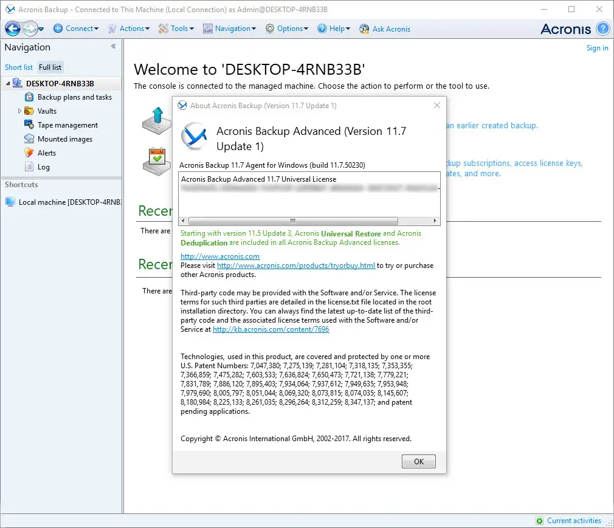
Task: Click the Navigation toolbar icon
Action: (x=207, y=29)
